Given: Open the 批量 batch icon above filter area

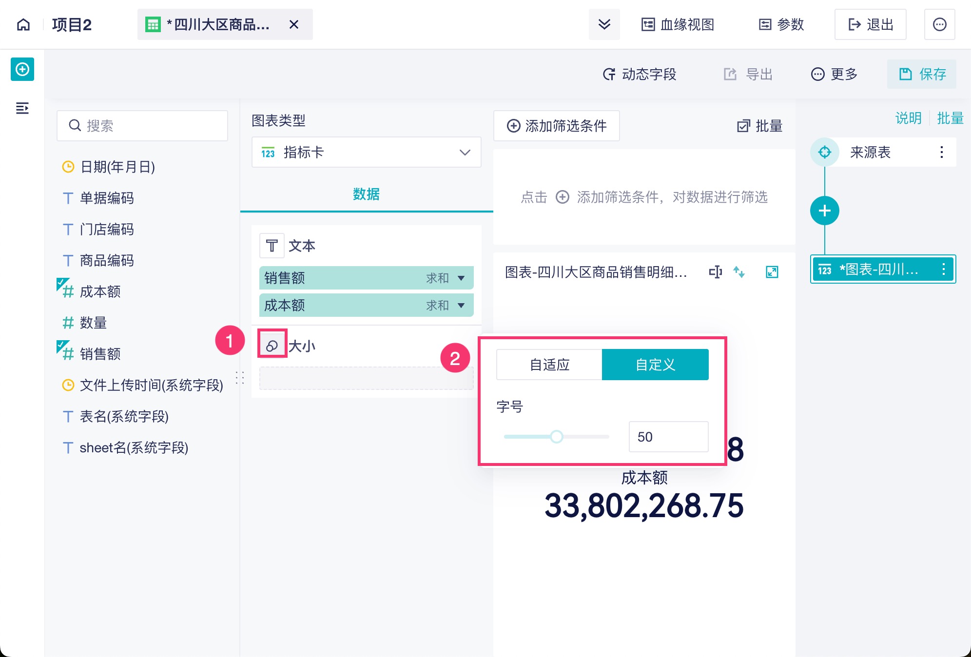Looking at the screenshot, I should [x=758, y=126].
